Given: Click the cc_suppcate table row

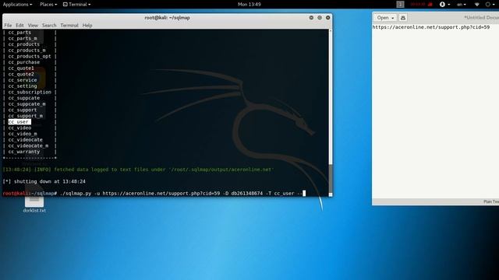Looking at the screenshot, I should pyautogui.click(x=24, y=98).
